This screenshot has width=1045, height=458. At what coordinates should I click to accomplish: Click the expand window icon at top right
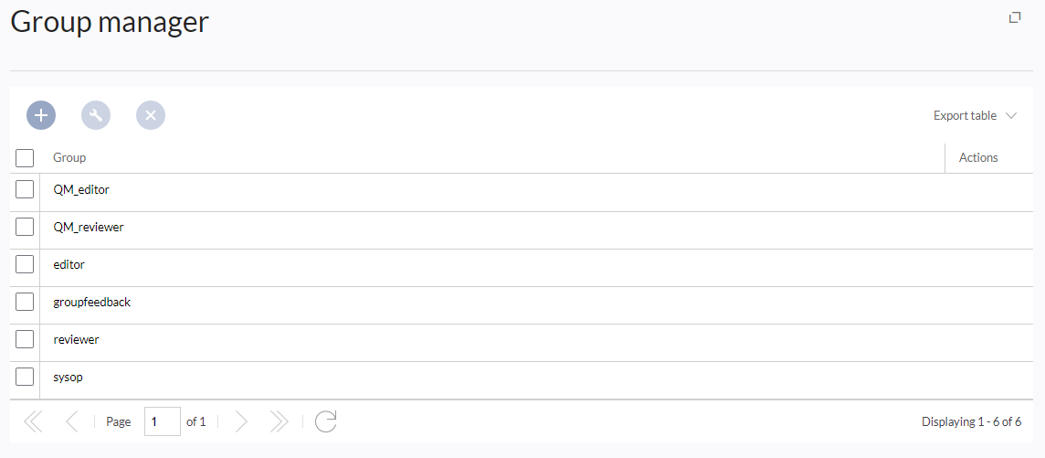pos(1014,17)
